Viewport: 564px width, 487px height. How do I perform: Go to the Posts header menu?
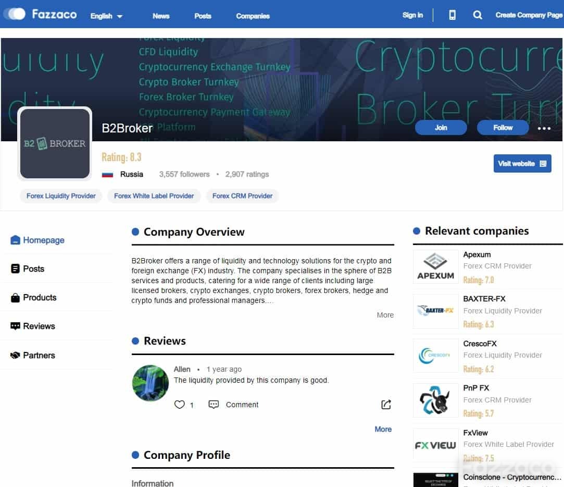point(203,16)
